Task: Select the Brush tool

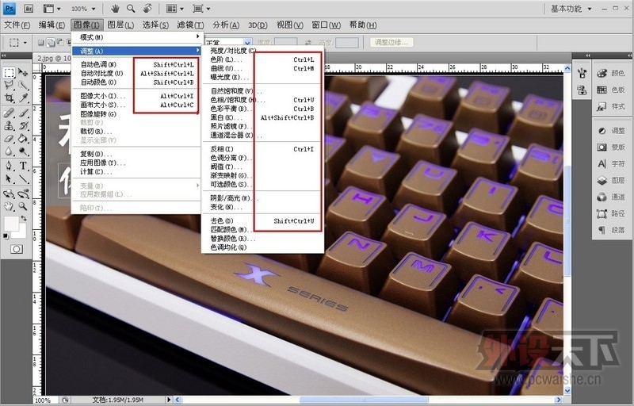Action: tap(23, 113)
